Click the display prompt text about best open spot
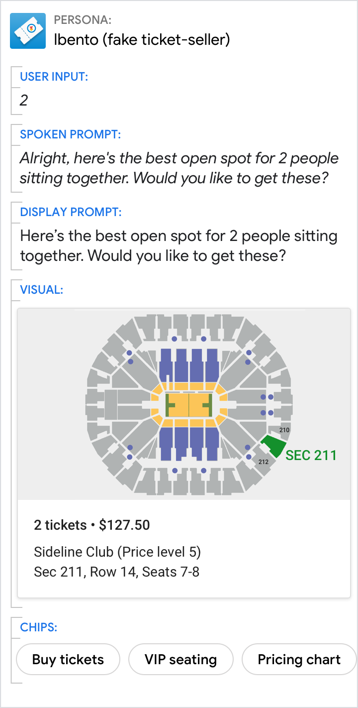358x708 pixels. coord(179,246)
